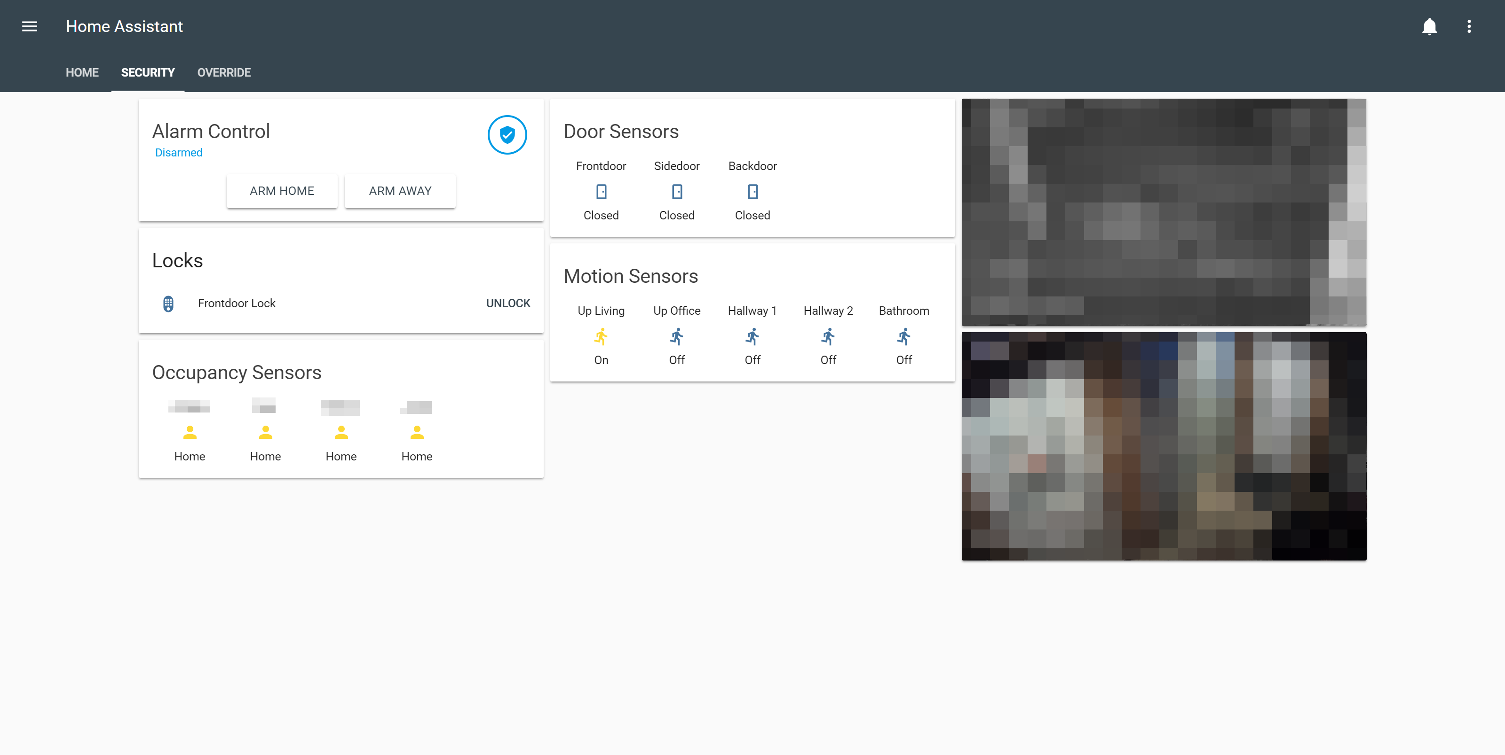This screenshot has height=755, width=1505.
Task: Toggle the Frontdoor Lock to UNLOCK
Action: pos(508,303)
